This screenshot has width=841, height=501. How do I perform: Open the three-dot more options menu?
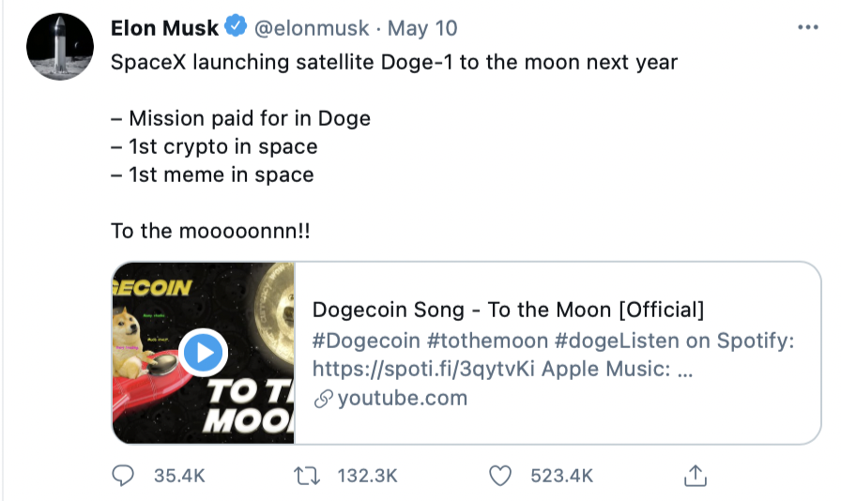click(x=807, y=28)
